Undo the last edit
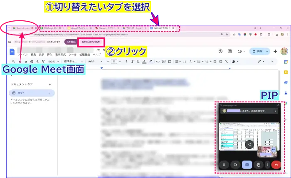 coord(20,62)
